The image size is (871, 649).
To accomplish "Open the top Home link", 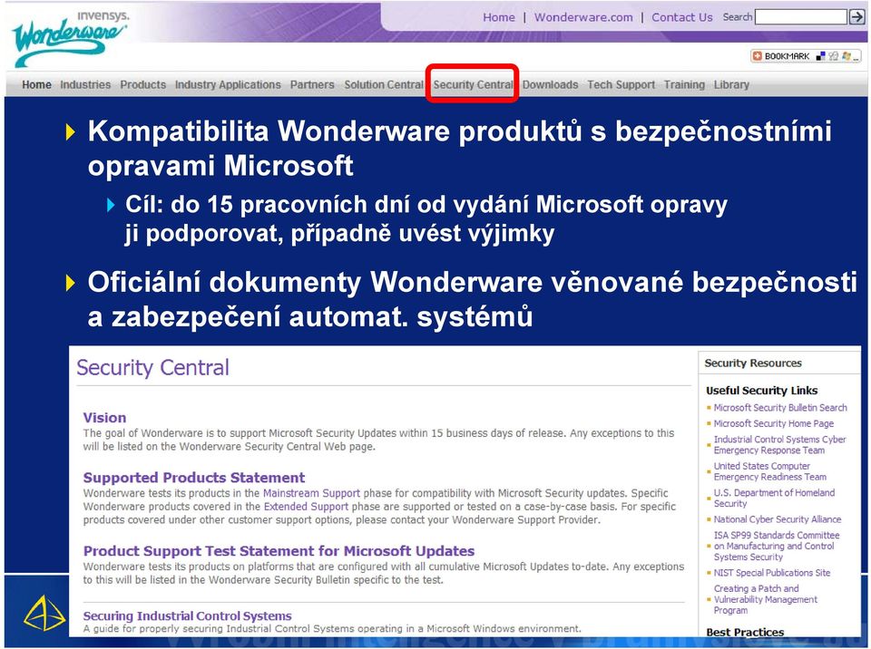I will (x=499, y=17).
